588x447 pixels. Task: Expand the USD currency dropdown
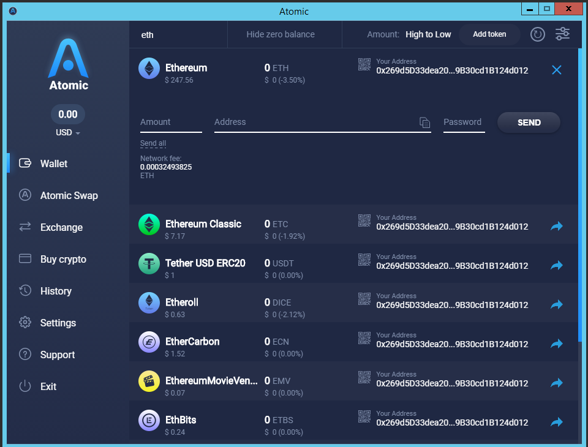[68, 133]
